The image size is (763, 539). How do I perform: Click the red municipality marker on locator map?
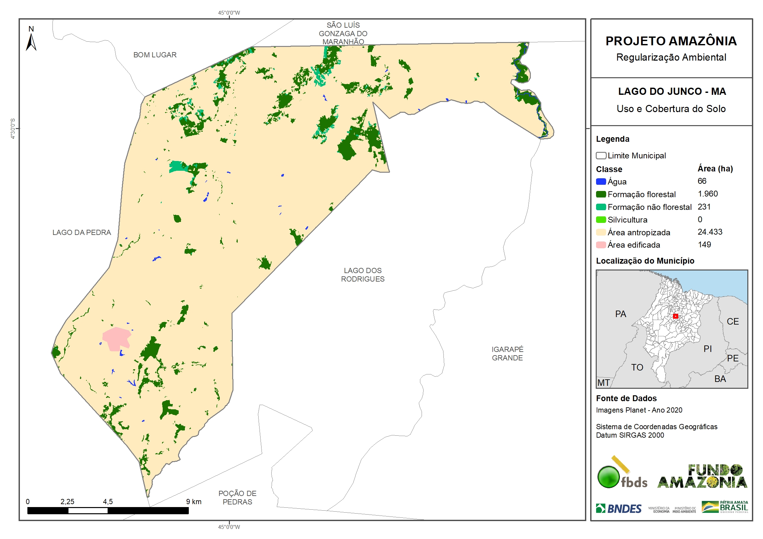(x=675, y=316)
